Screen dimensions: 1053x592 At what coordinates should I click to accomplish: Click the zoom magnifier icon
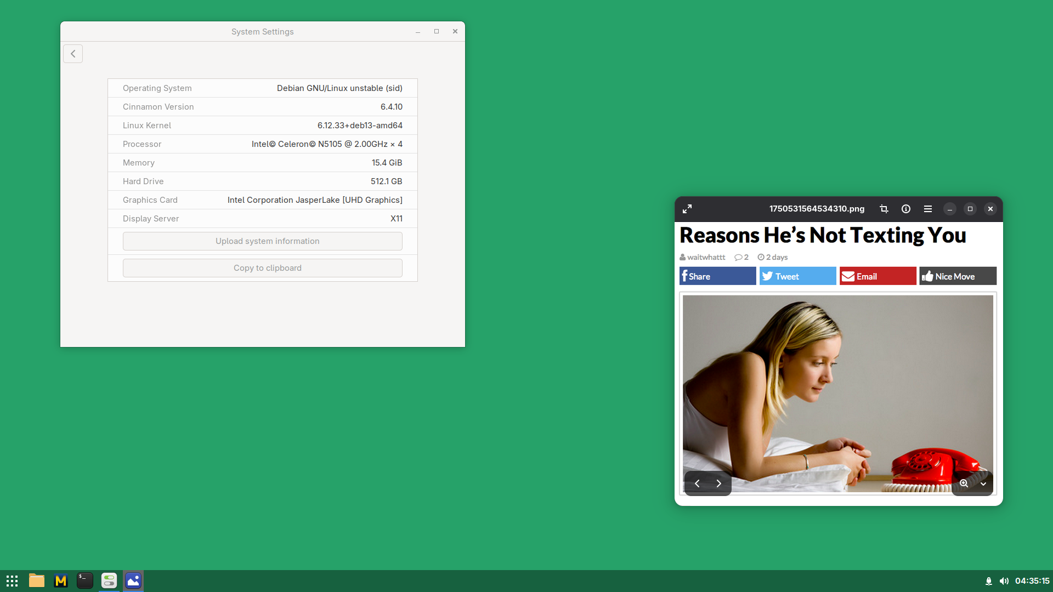[964, 483]
